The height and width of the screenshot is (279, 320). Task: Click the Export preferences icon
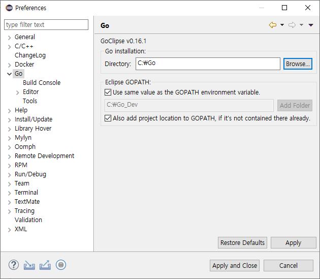[45, 265]
